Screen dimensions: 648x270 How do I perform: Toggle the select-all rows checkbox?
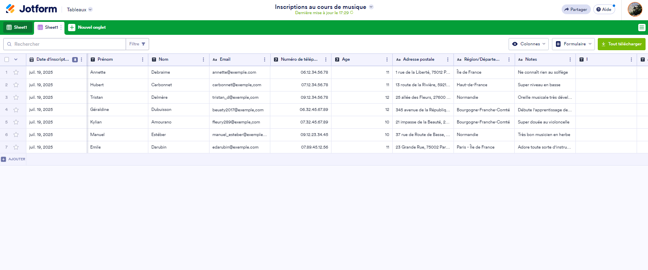[x=6, y=60]
